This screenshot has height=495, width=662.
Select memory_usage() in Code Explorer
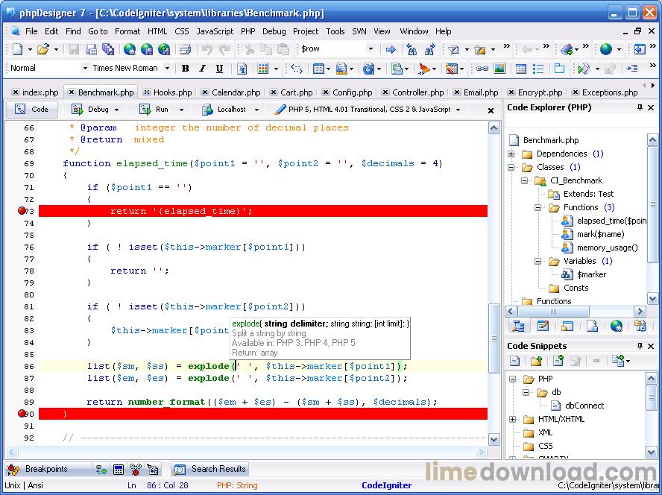tap(607, 248)
